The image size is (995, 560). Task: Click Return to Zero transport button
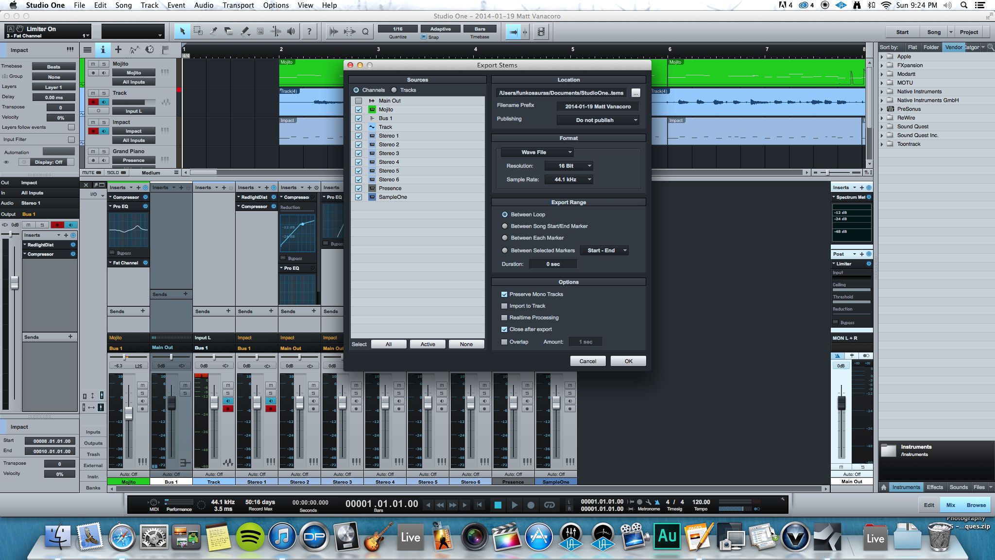click(x=479, y=505)
